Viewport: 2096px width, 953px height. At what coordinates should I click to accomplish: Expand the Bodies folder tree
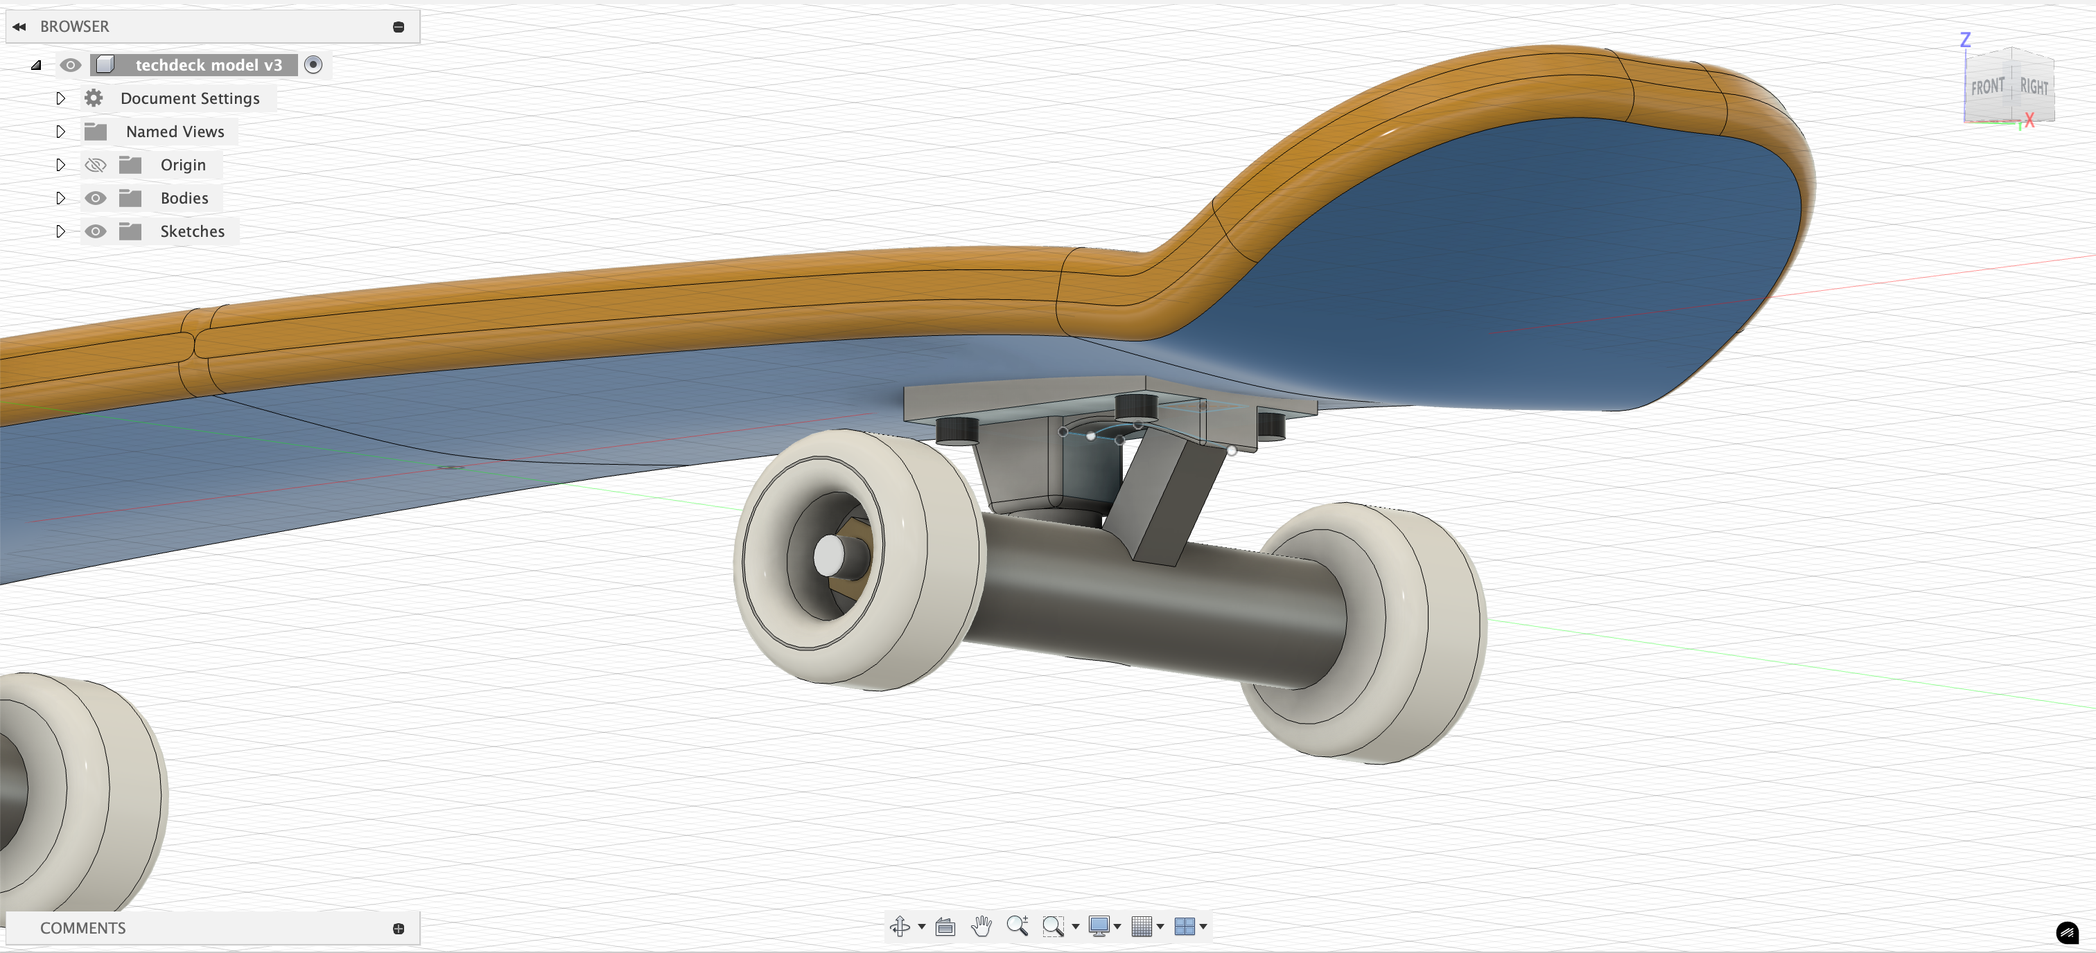61,198
